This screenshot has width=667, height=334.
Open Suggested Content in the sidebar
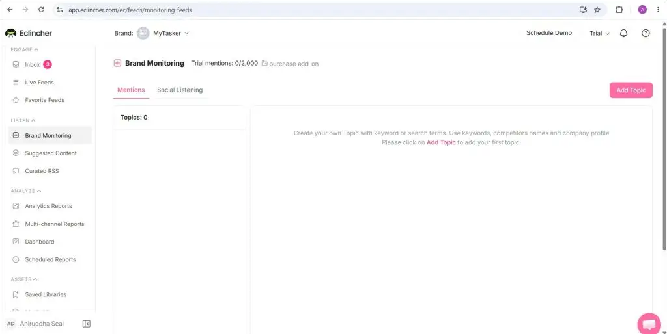[50, 153]
